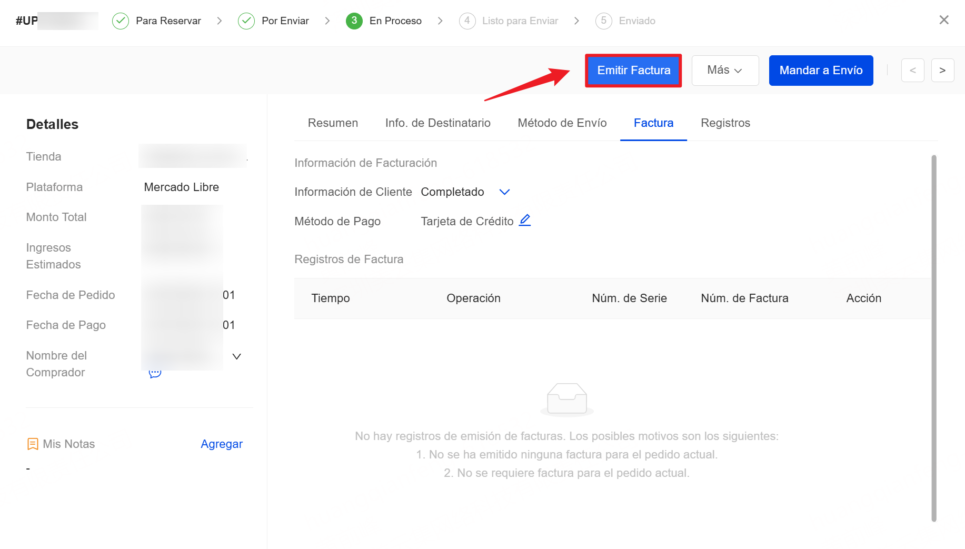Click the Información de Facturación heading
This screenshot has width=965, height=549.
(366, 163)
